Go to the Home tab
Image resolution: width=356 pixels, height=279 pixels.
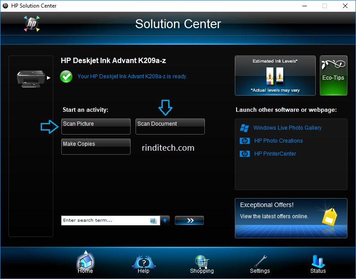tap(85, 263)
